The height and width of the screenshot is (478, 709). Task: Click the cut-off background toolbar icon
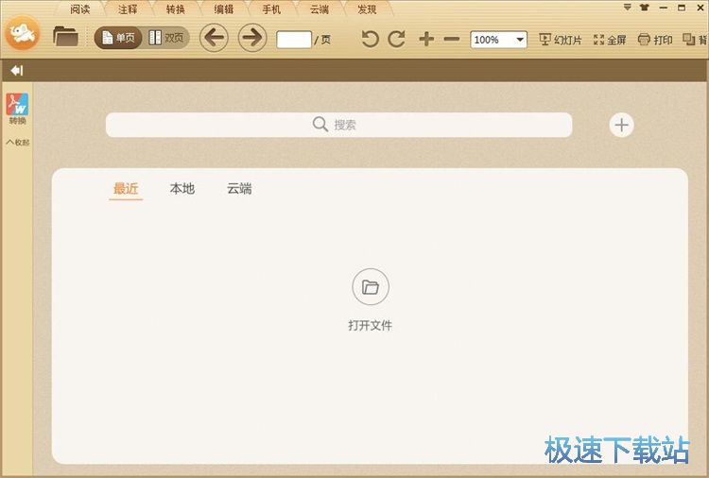point(695,40)
